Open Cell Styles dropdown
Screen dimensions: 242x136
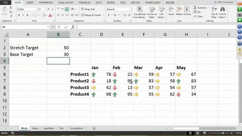coord(161,12)
